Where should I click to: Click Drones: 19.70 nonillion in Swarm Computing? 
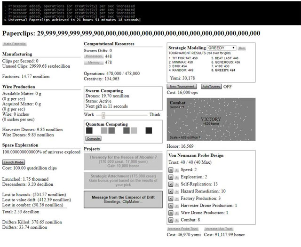point(107,96)
